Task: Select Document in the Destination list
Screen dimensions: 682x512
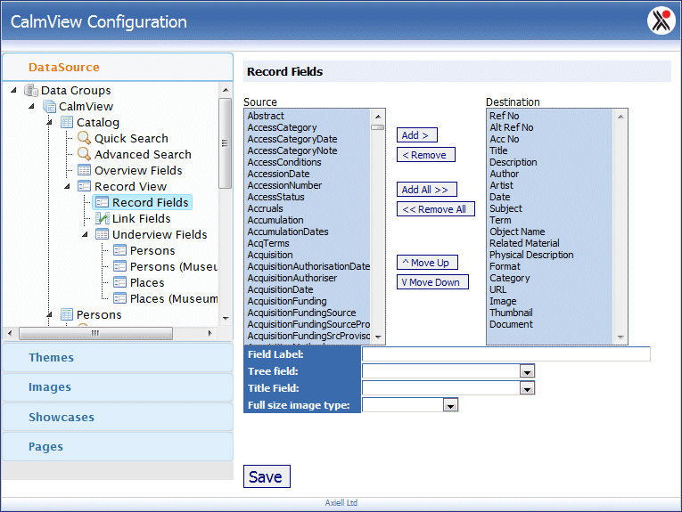Action: [x=511, y=324]
